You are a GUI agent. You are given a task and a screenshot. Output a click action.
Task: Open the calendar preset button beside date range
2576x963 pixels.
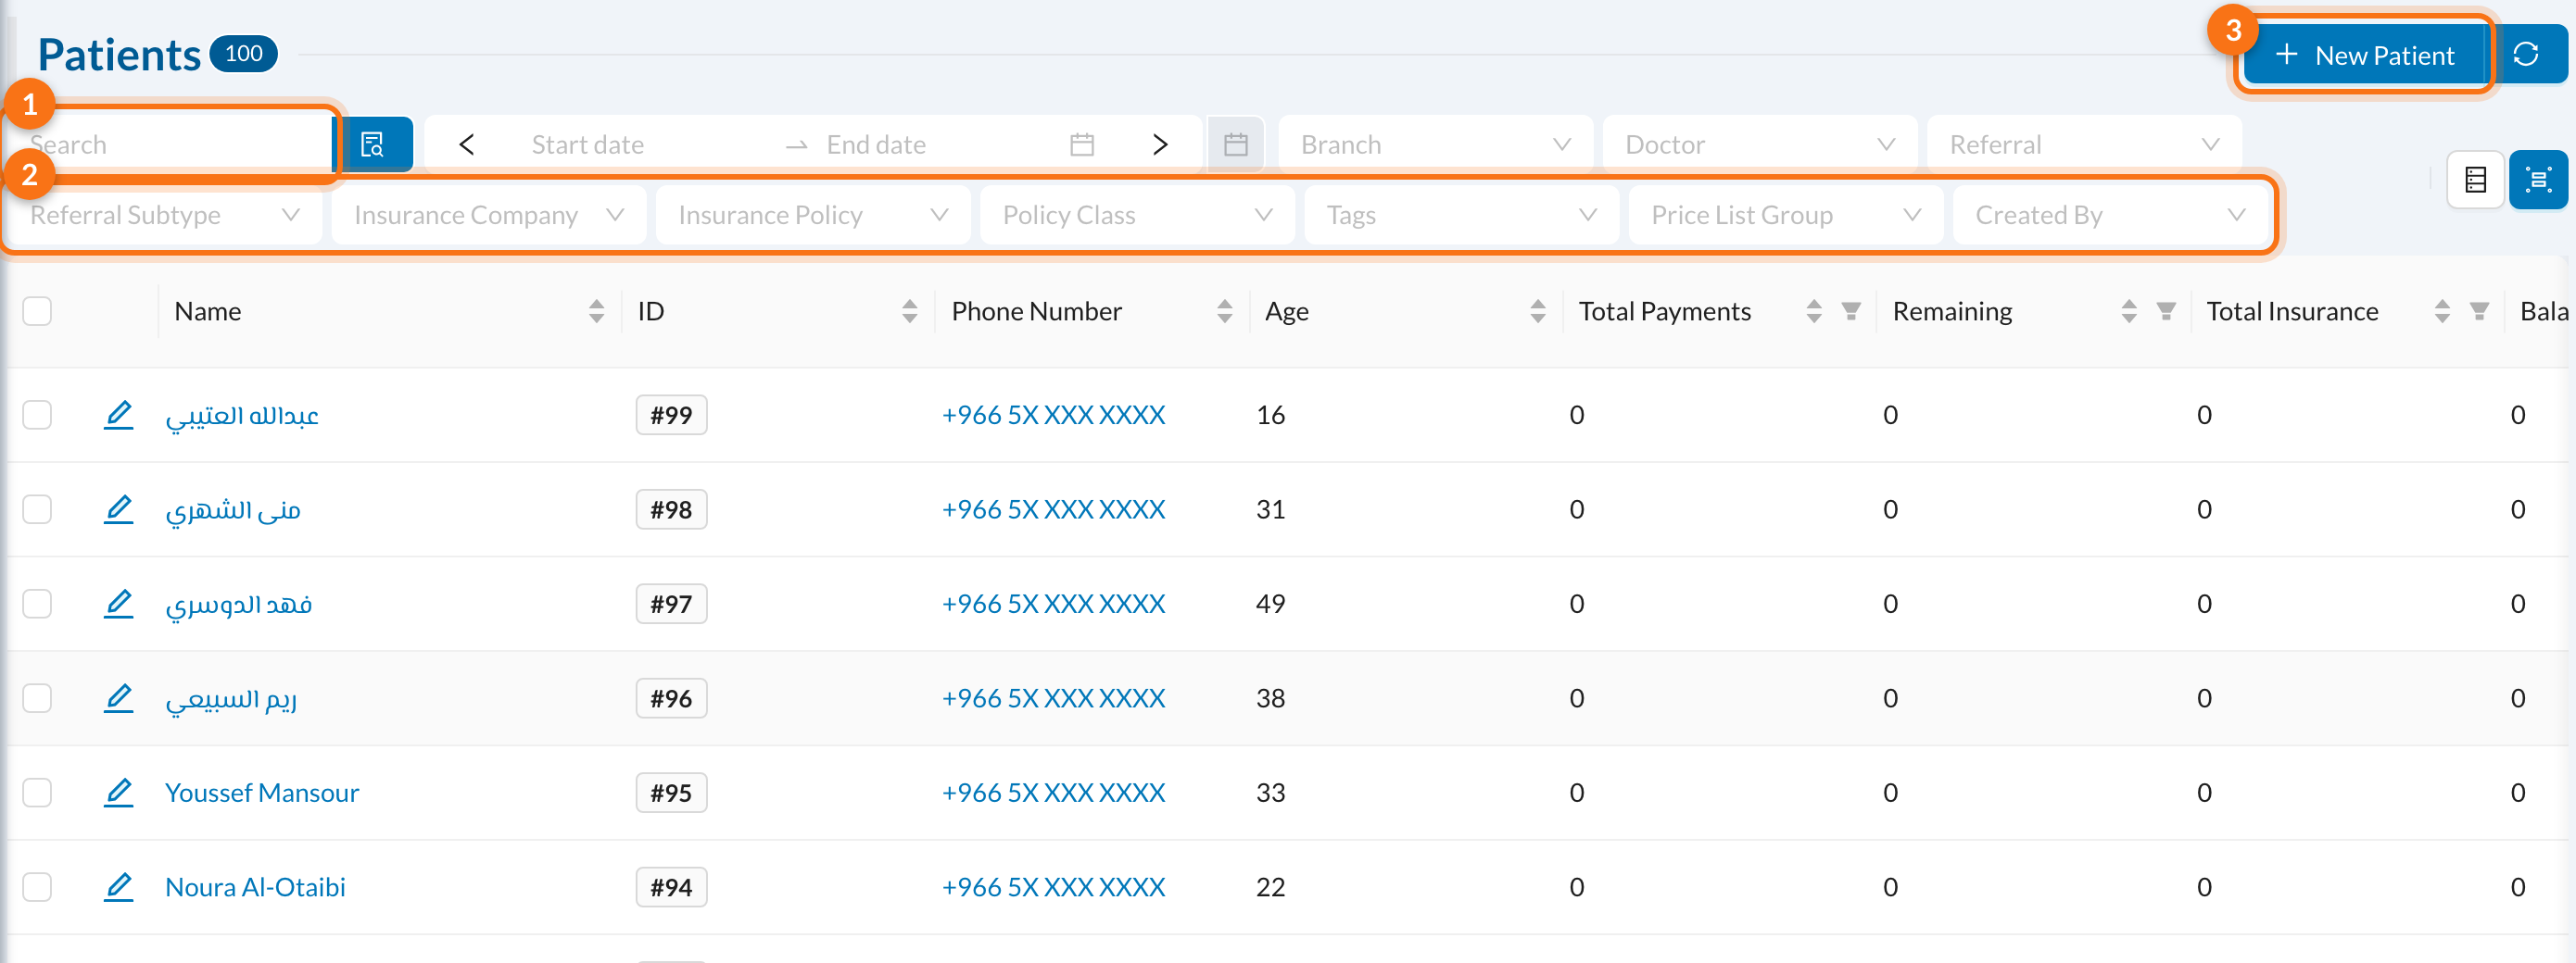pos(1236,144)
